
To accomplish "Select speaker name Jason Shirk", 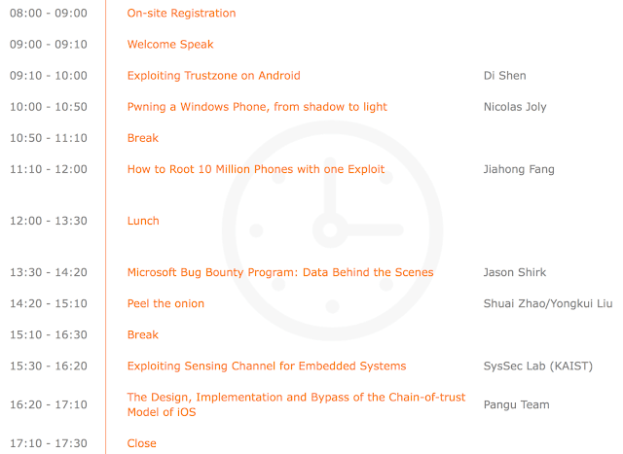I will coord(515,272).
